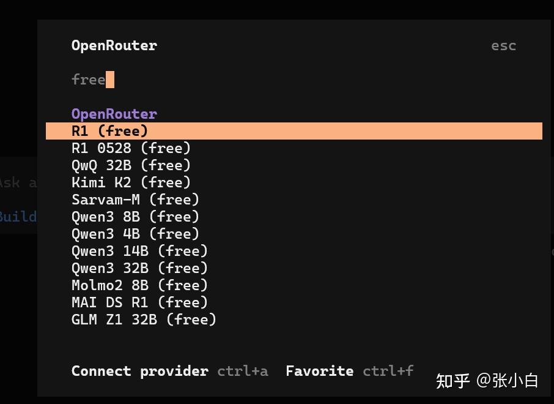Choose R1 0528 (free) model

(x=131, y=148)
